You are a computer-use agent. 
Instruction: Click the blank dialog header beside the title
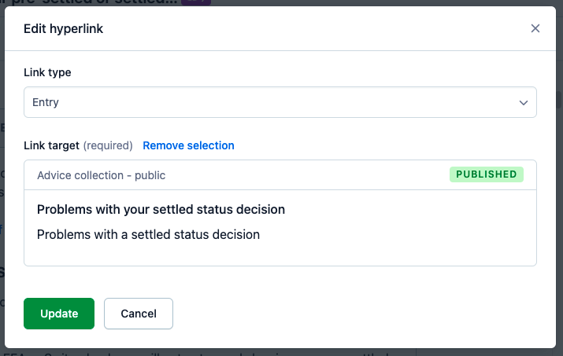[315, 29]
